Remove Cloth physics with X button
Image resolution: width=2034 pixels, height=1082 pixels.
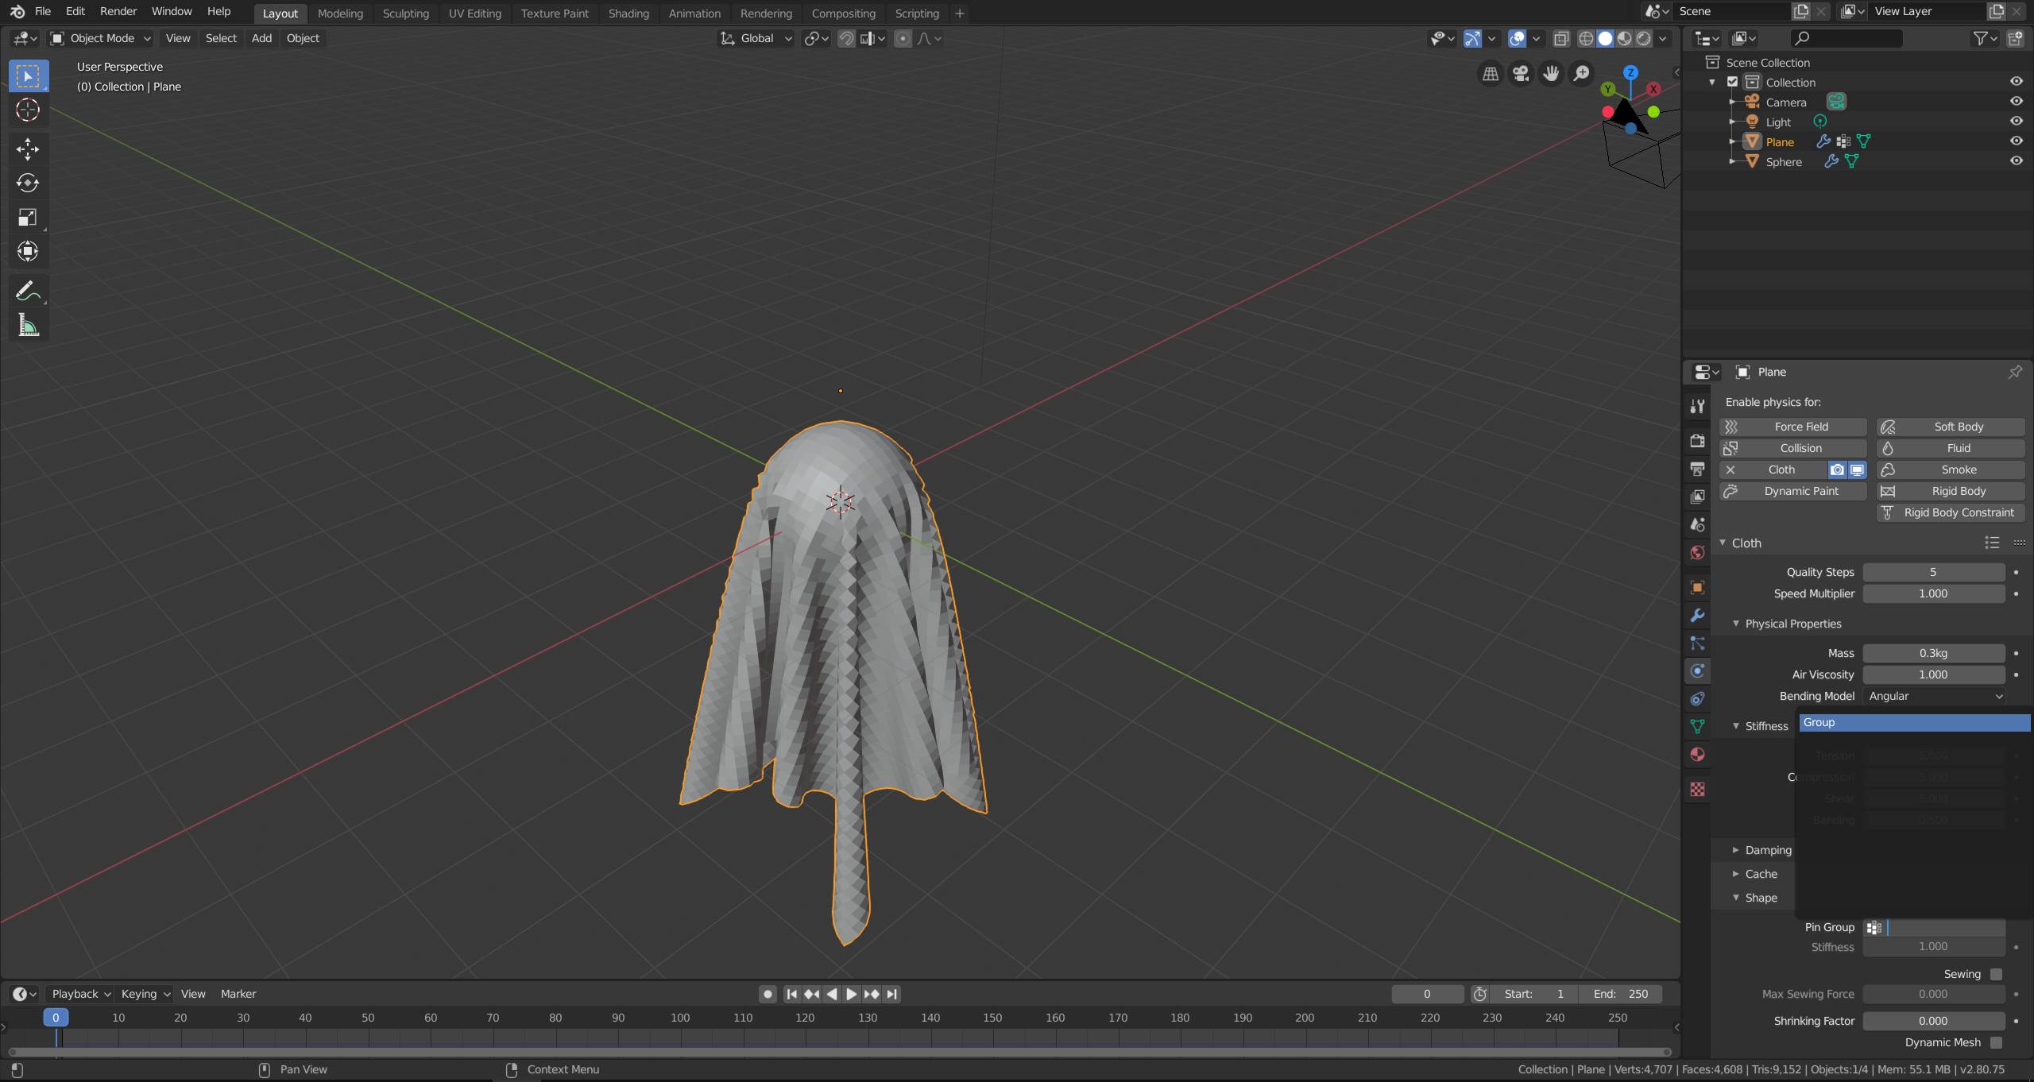click(x=1730, y=470)
